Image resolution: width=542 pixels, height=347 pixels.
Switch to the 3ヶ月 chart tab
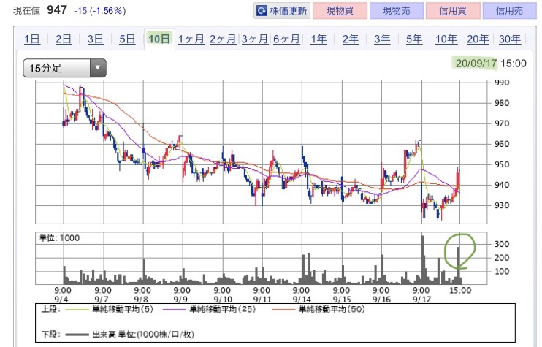click(255, 39)
